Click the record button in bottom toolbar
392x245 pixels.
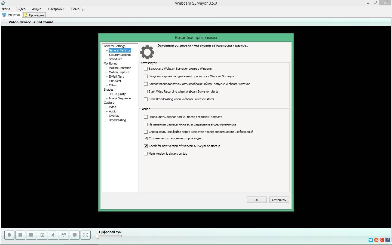click(9, 235)
